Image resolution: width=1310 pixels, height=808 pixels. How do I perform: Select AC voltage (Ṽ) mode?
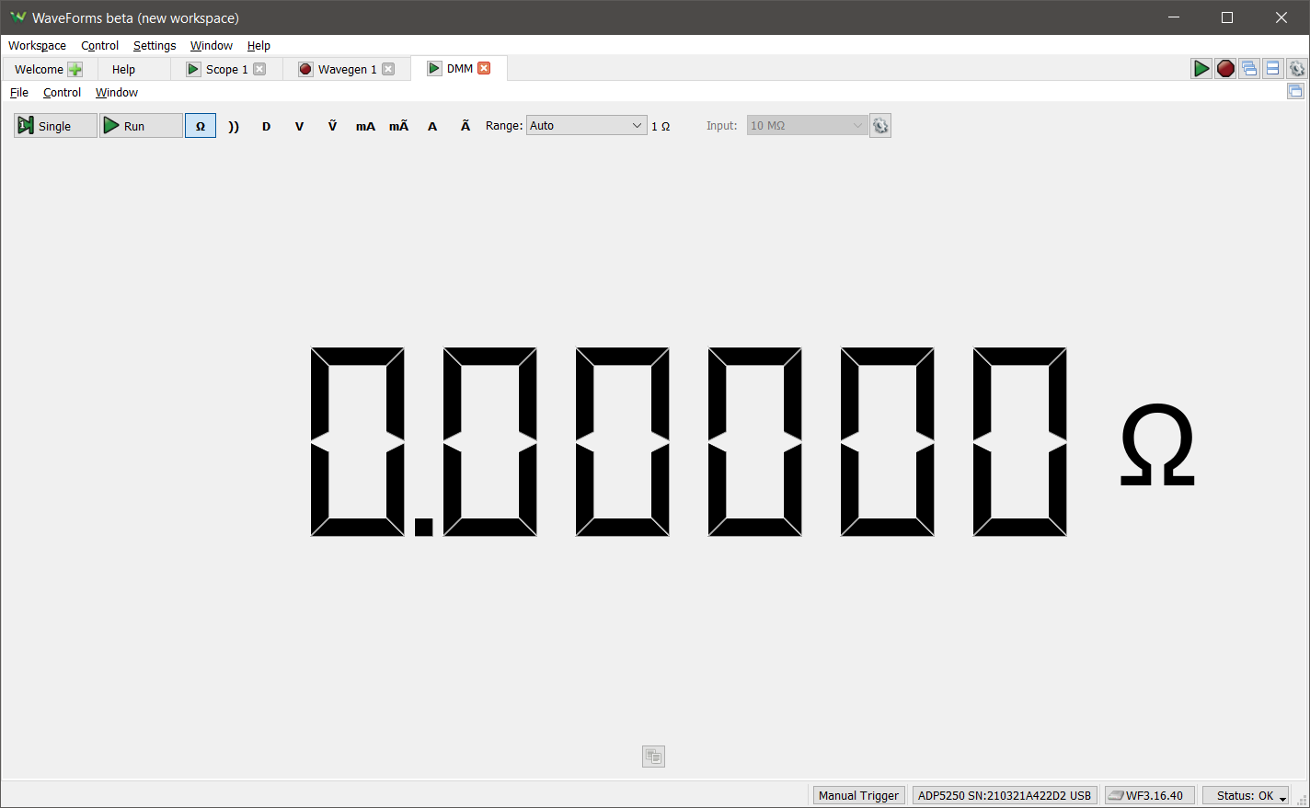coord(332,126)
